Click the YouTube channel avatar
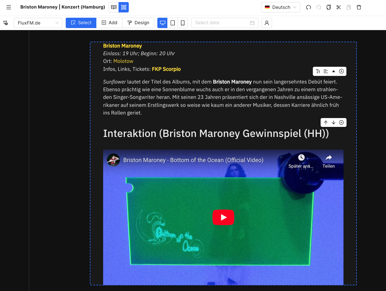Image resolution: width=386 pixels, height=291 pixels. [x=113, y=160]
